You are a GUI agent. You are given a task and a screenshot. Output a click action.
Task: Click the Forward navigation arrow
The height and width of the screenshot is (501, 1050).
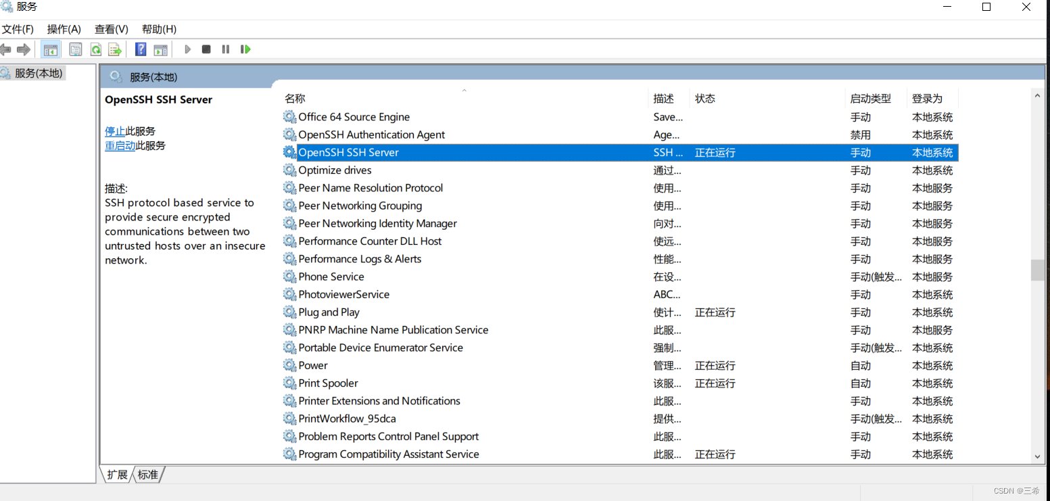pyautogui.click(x=23, y=49)
